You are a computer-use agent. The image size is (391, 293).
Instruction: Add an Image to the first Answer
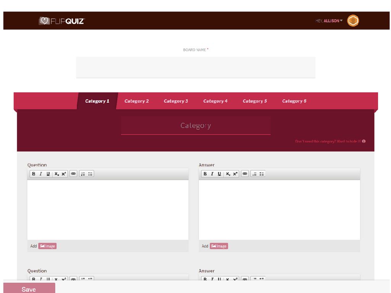(x=219, y=246)
